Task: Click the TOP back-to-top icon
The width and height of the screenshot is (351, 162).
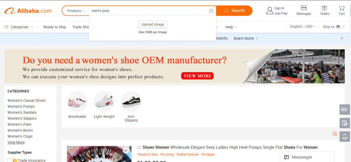Action: (344, 136)
